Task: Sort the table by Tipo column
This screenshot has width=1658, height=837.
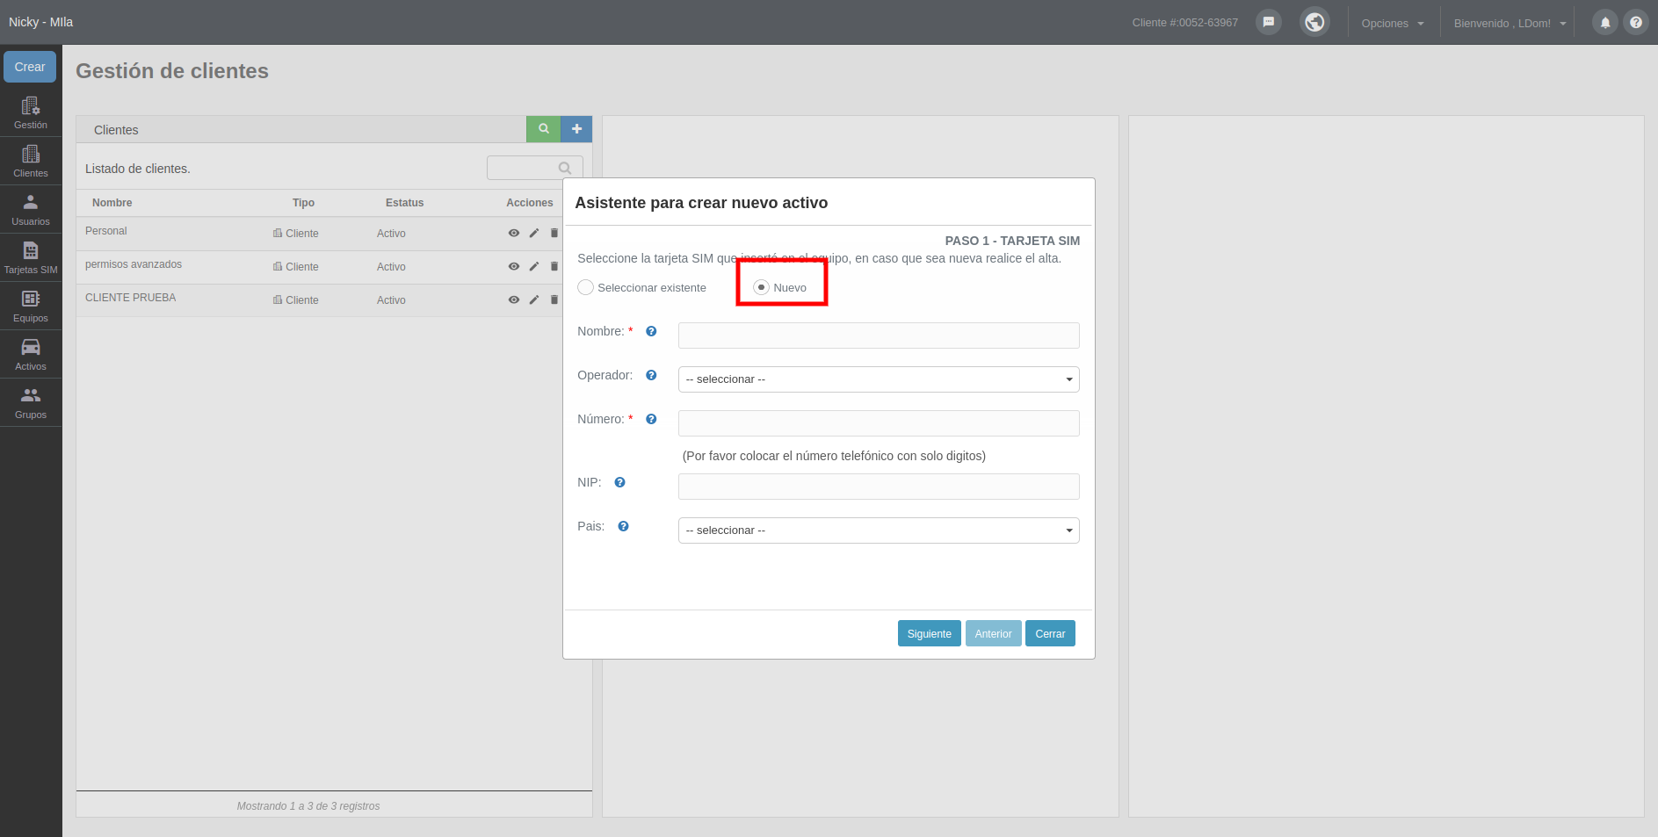Action: 303,203
